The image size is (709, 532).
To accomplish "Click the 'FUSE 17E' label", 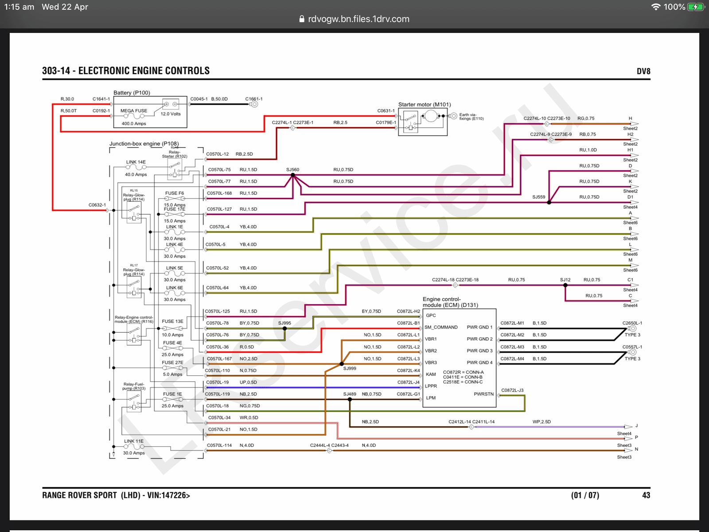I will 175,209.
